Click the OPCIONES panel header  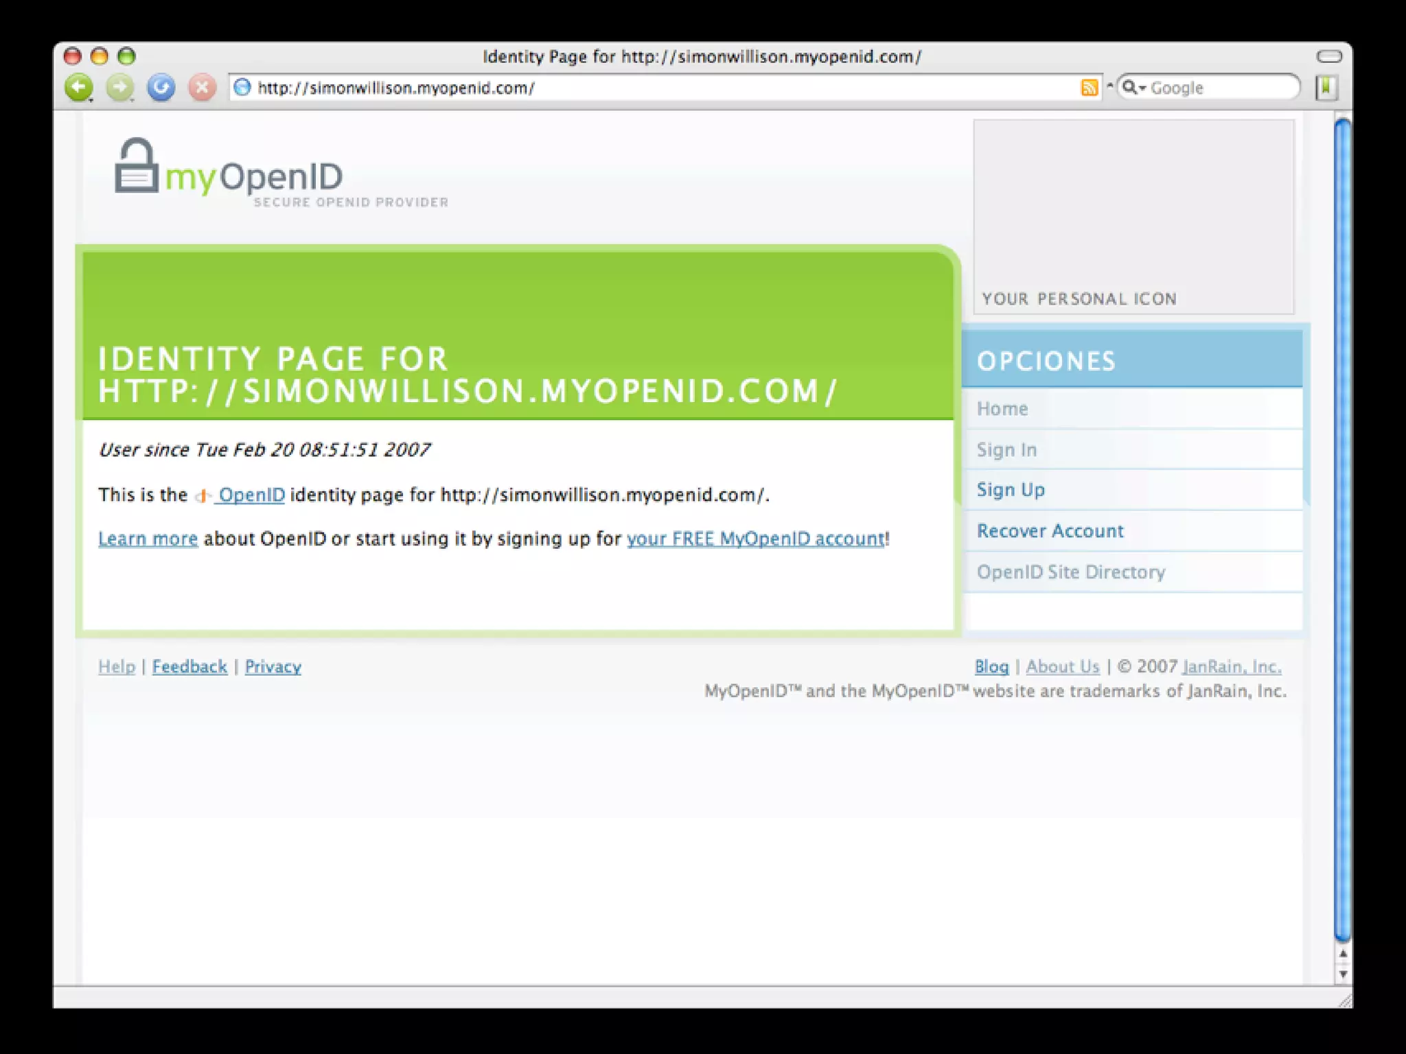1132,360
